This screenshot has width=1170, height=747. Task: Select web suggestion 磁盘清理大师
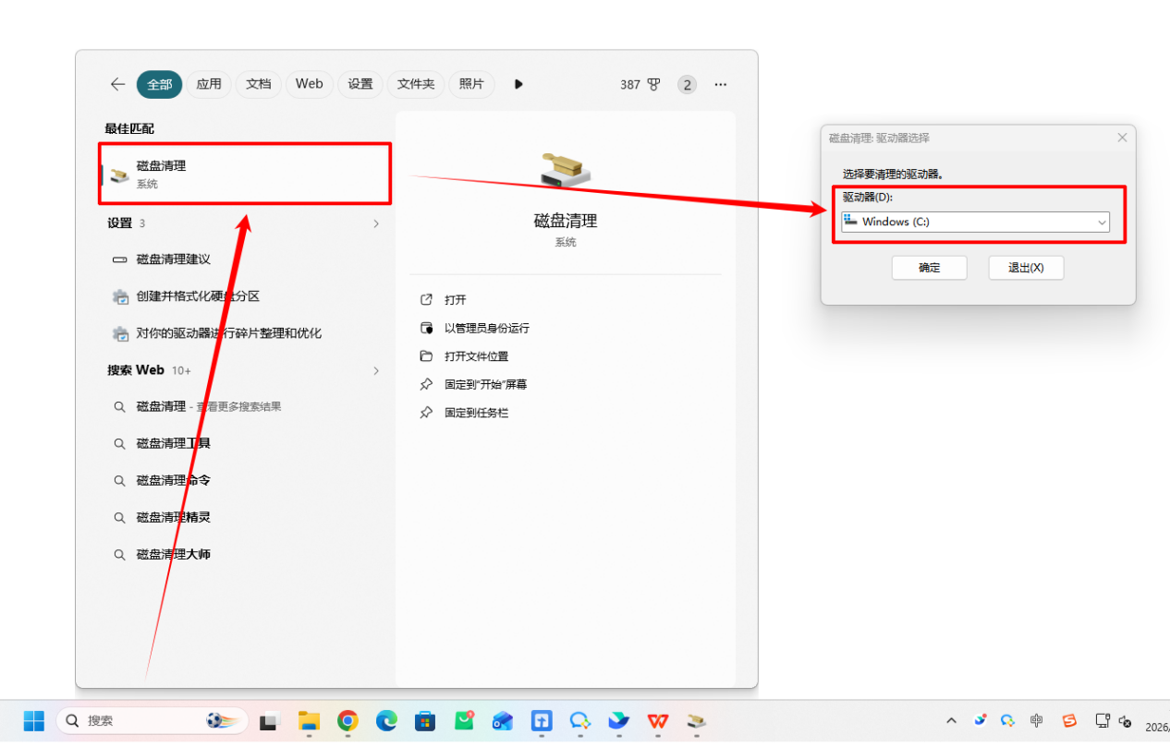[x=245, y=554]
